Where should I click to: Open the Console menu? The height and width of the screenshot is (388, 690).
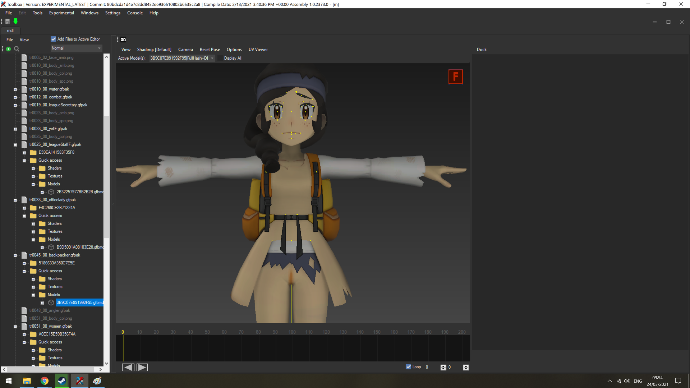point(135,13)
